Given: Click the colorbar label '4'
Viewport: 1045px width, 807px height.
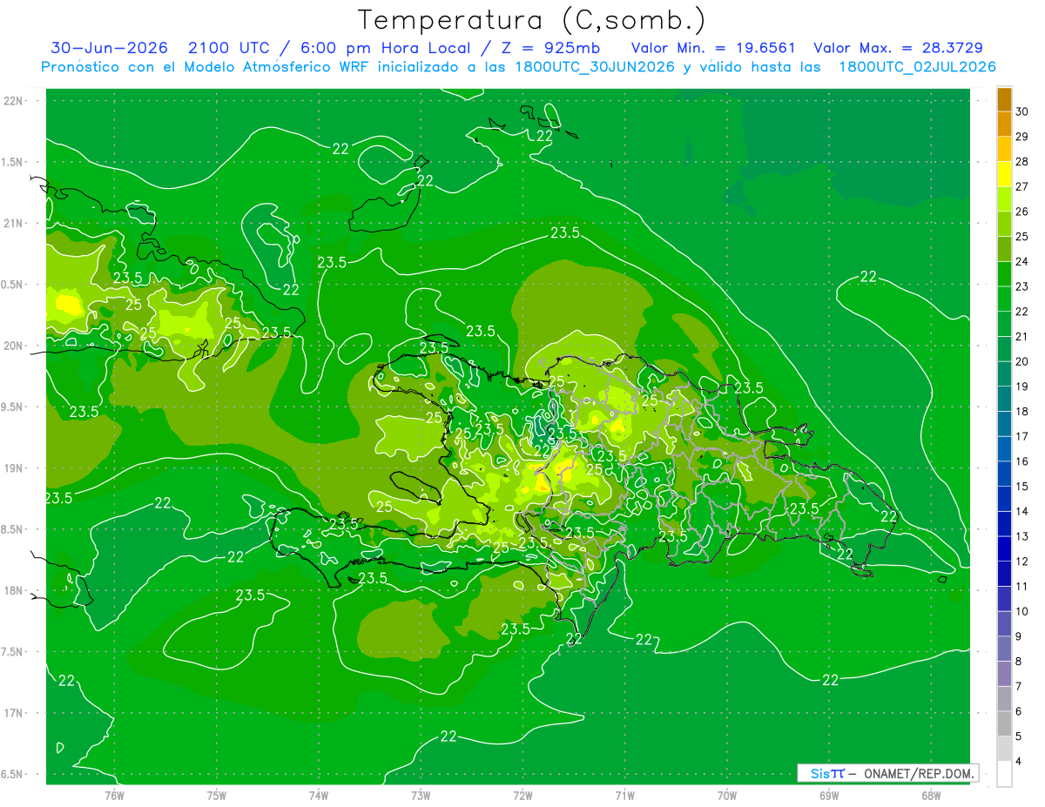Looking at the screenshot, I should tap(1019, 762).
